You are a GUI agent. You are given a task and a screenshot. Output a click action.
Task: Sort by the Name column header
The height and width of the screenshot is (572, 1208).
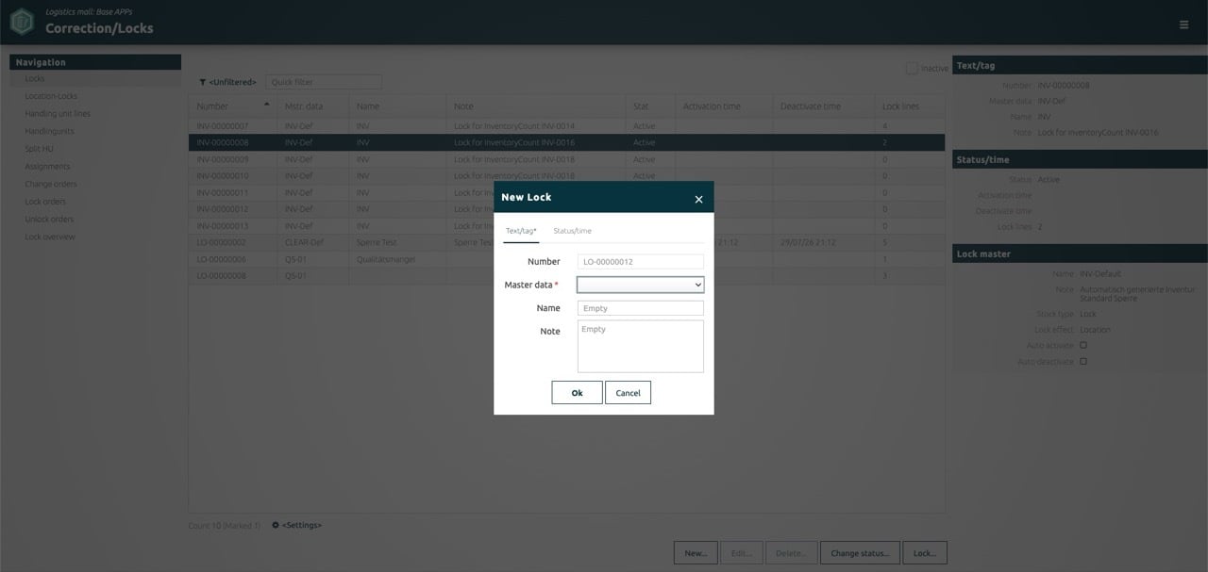click(x=397, y=106)
